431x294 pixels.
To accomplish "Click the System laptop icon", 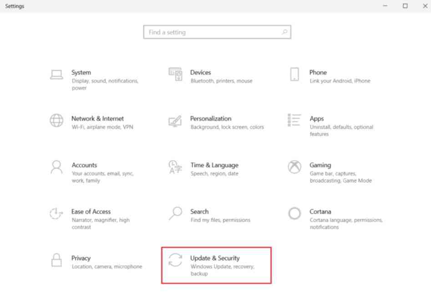I will coord(56,75).
